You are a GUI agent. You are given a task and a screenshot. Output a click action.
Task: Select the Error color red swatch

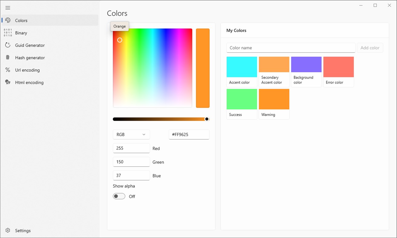click(x=338, y=67)
